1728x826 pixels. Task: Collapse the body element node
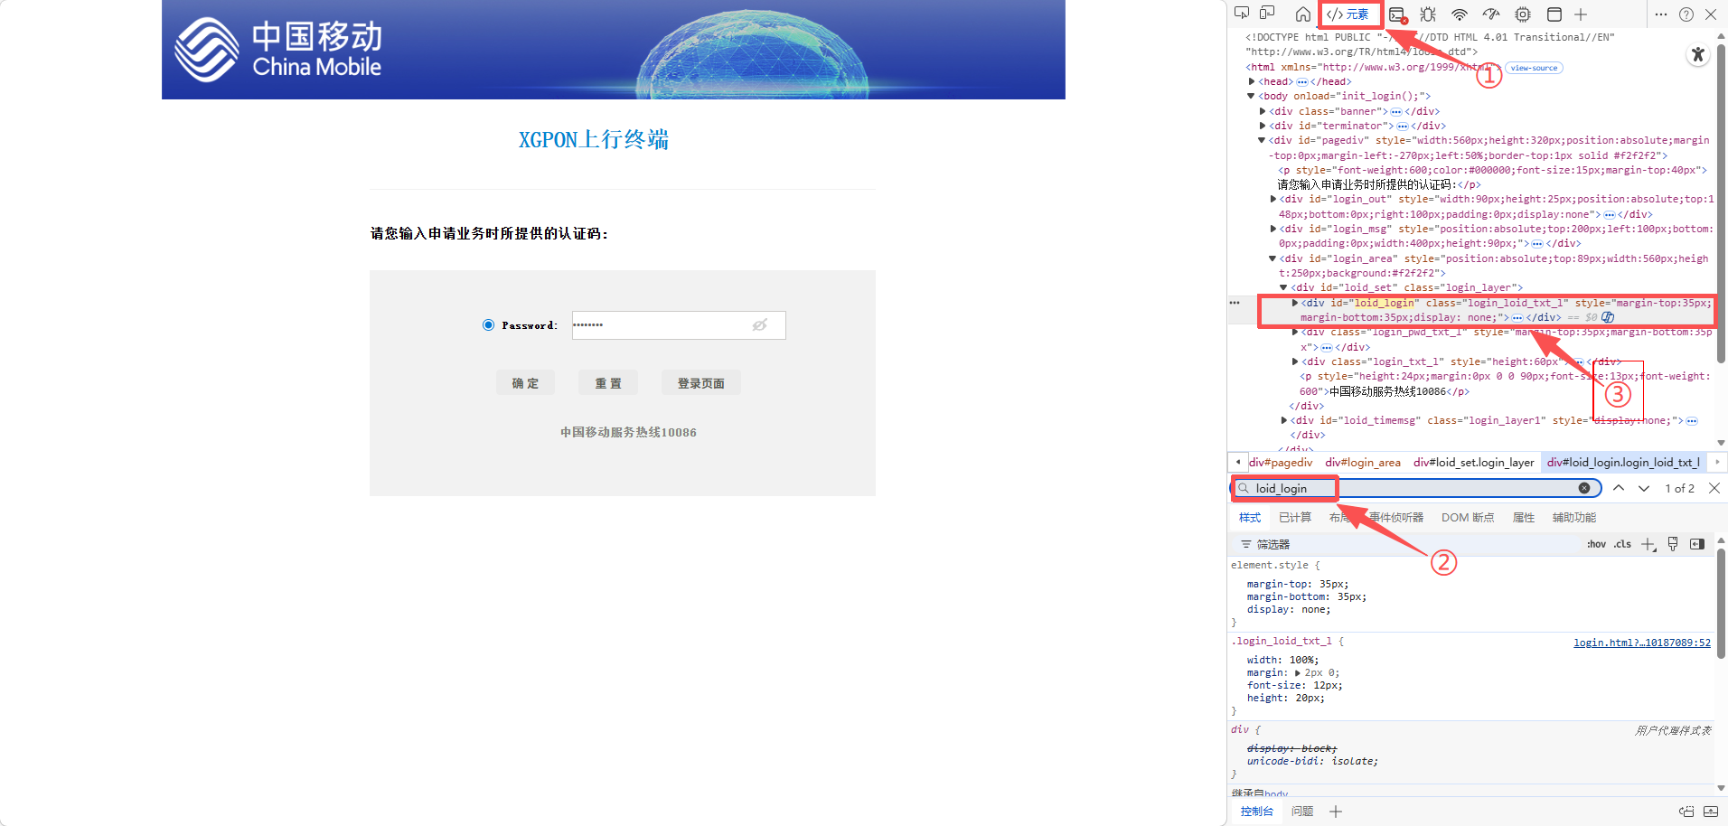tap(1252, 96)
